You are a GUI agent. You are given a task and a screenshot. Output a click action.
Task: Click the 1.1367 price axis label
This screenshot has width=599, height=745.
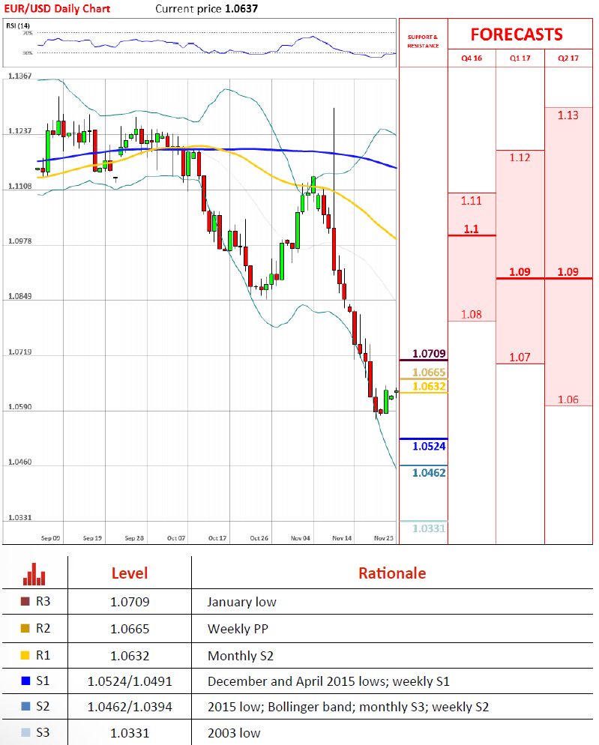[x=20, y=76]
